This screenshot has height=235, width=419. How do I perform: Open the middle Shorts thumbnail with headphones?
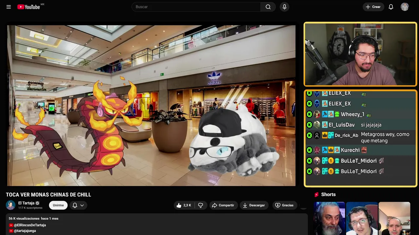coord(362,218)
